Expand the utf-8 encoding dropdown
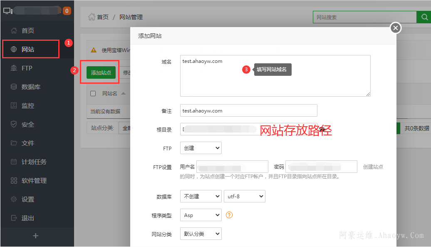431x247 pixels. click(244, 196)
